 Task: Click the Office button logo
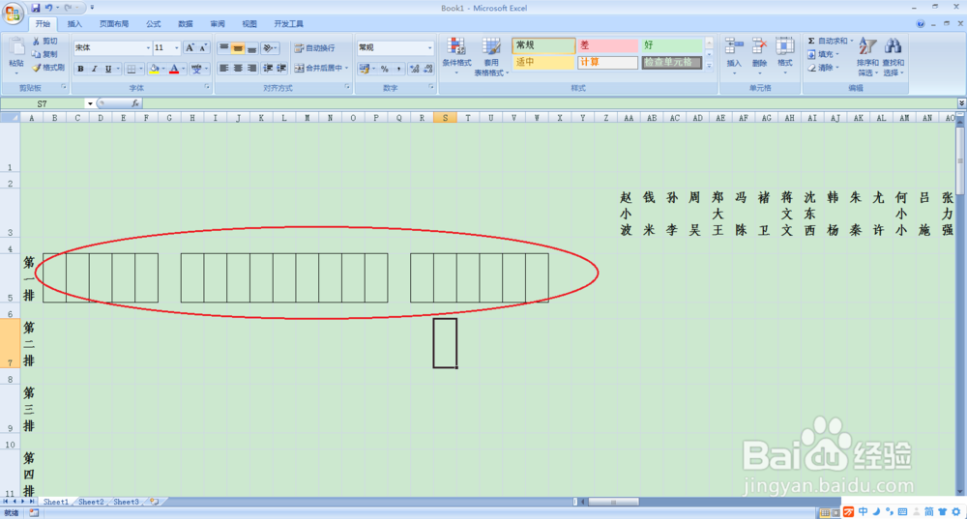[x=13, y=13]
